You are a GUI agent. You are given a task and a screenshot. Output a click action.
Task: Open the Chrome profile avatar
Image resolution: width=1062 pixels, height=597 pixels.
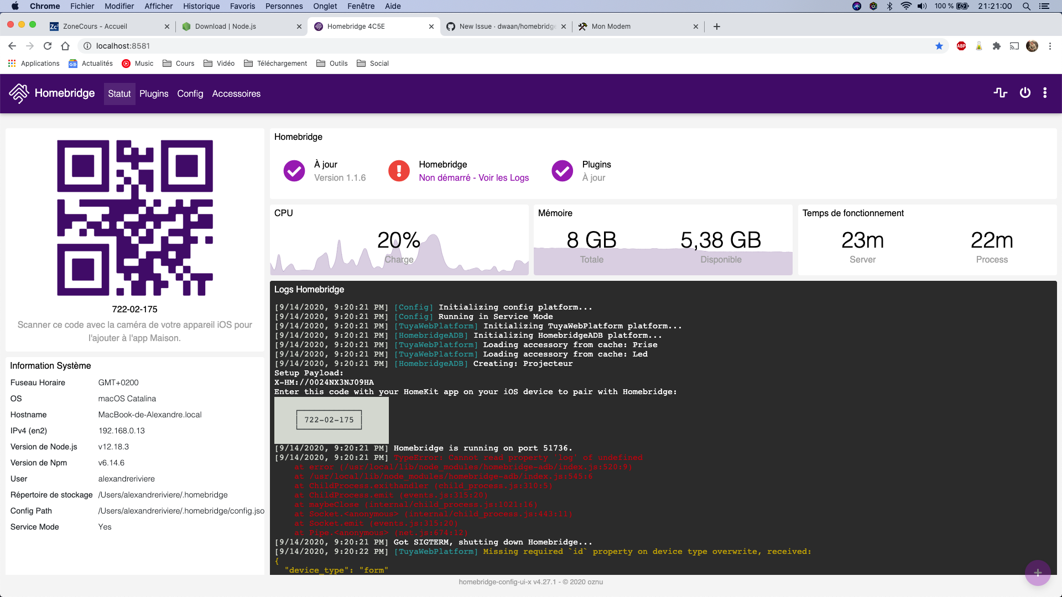(x=1032, y=46)
